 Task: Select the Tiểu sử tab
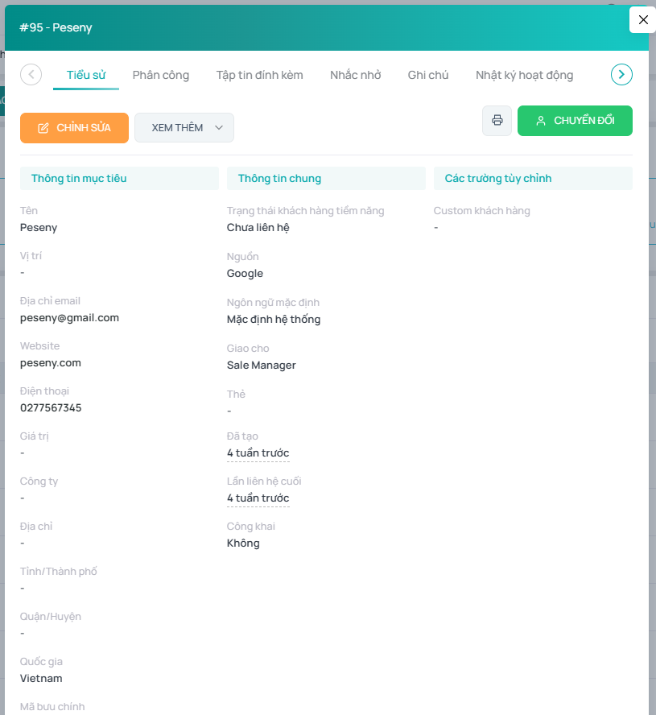coord(86,75)
